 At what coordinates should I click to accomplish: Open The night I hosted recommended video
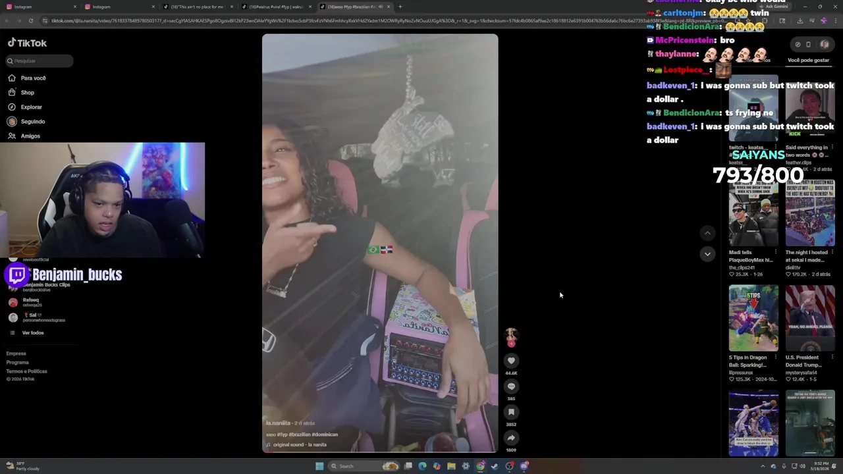click(809, 214)
